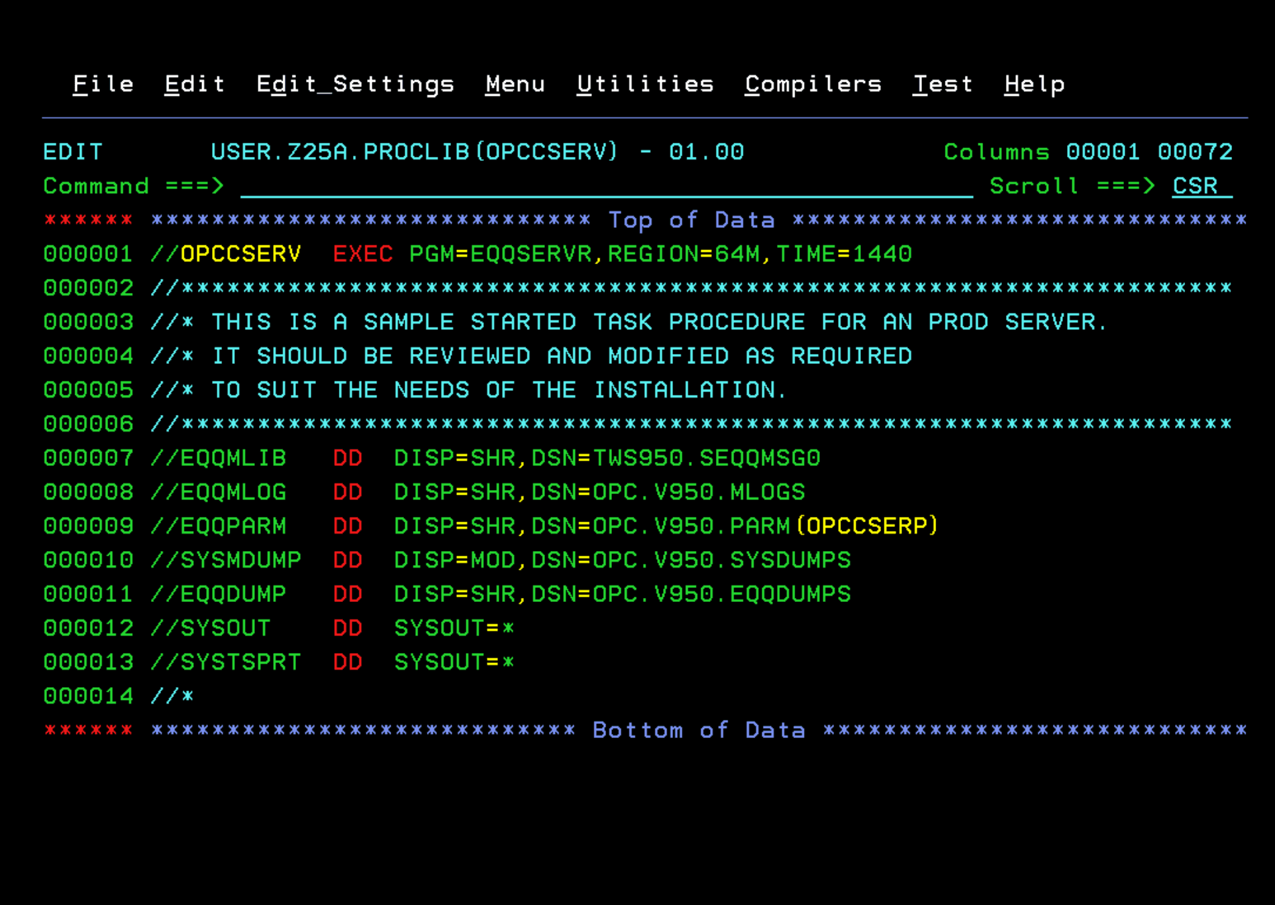Open the Edit menu
Image resolution: width=1275 pixels, height=905 pixels.
click(x=195, y=84)
